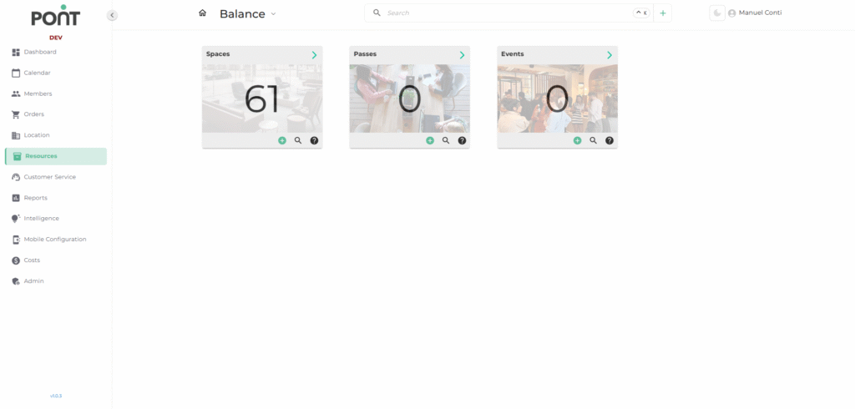Search events using magnifier icon on Events card
Screen dimensions: 855x409
(x=594, y=141)
